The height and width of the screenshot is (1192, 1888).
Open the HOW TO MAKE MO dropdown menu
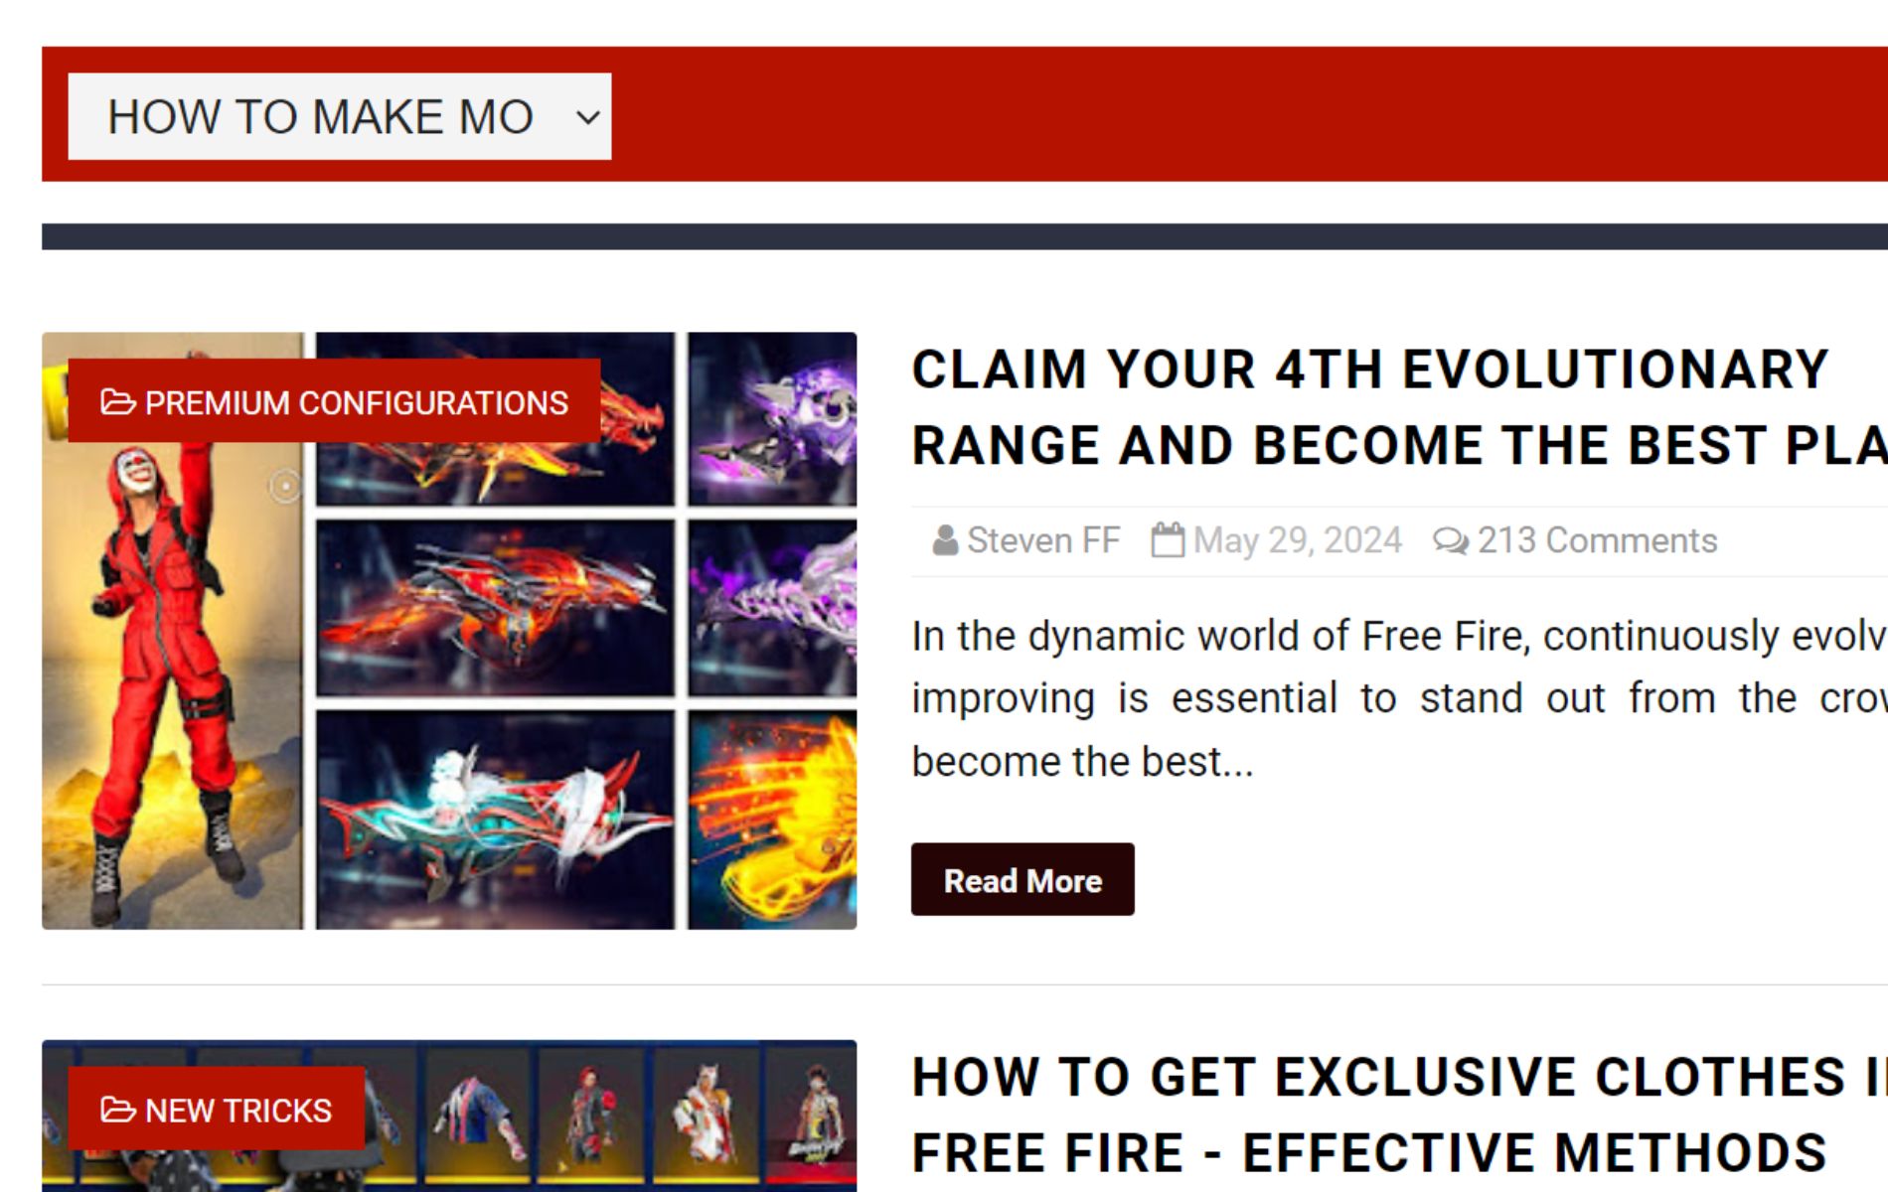coord(339,116)
